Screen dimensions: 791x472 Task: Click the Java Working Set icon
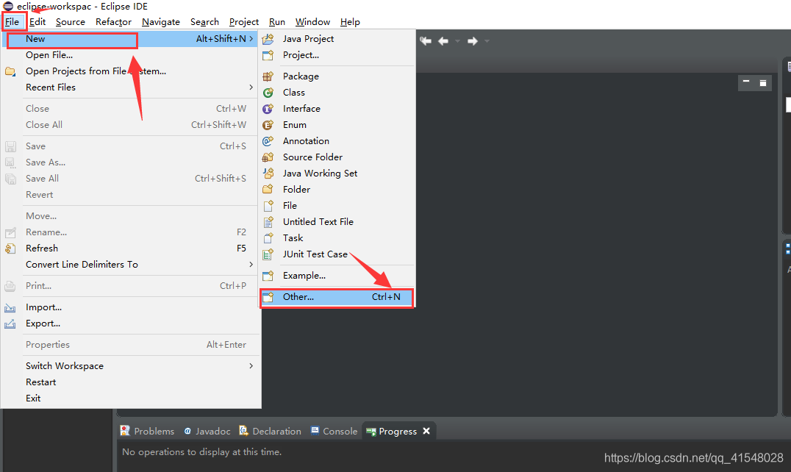268,173
